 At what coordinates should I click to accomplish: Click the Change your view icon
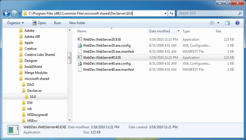click(x=212, y=23)
